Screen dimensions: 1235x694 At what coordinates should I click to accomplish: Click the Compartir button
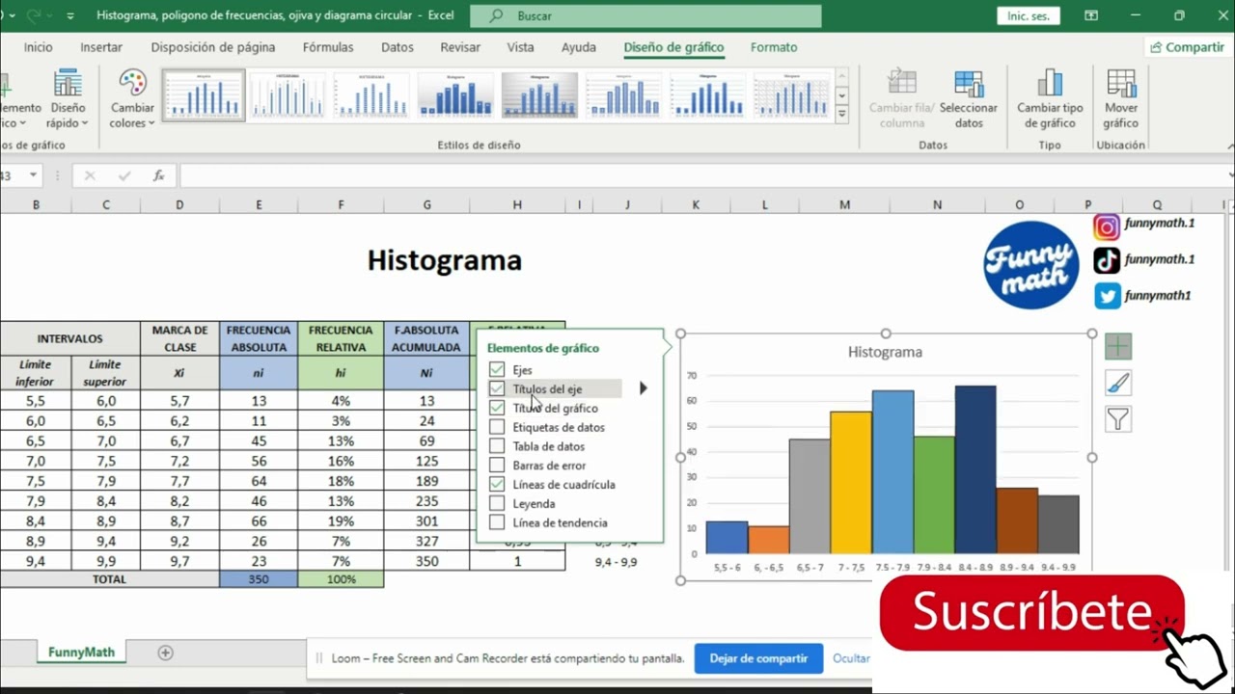(x=1187, y=47)
